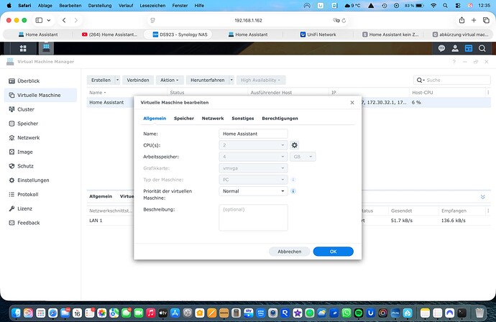Click Virtual Machine Manager taskbar icon

[x=46, y=49]
